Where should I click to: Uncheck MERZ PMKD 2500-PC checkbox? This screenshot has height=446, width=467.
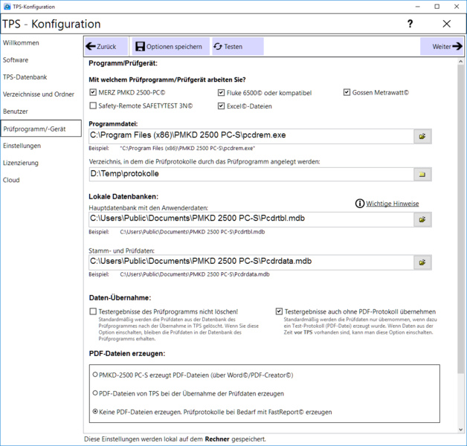(93, 92)
